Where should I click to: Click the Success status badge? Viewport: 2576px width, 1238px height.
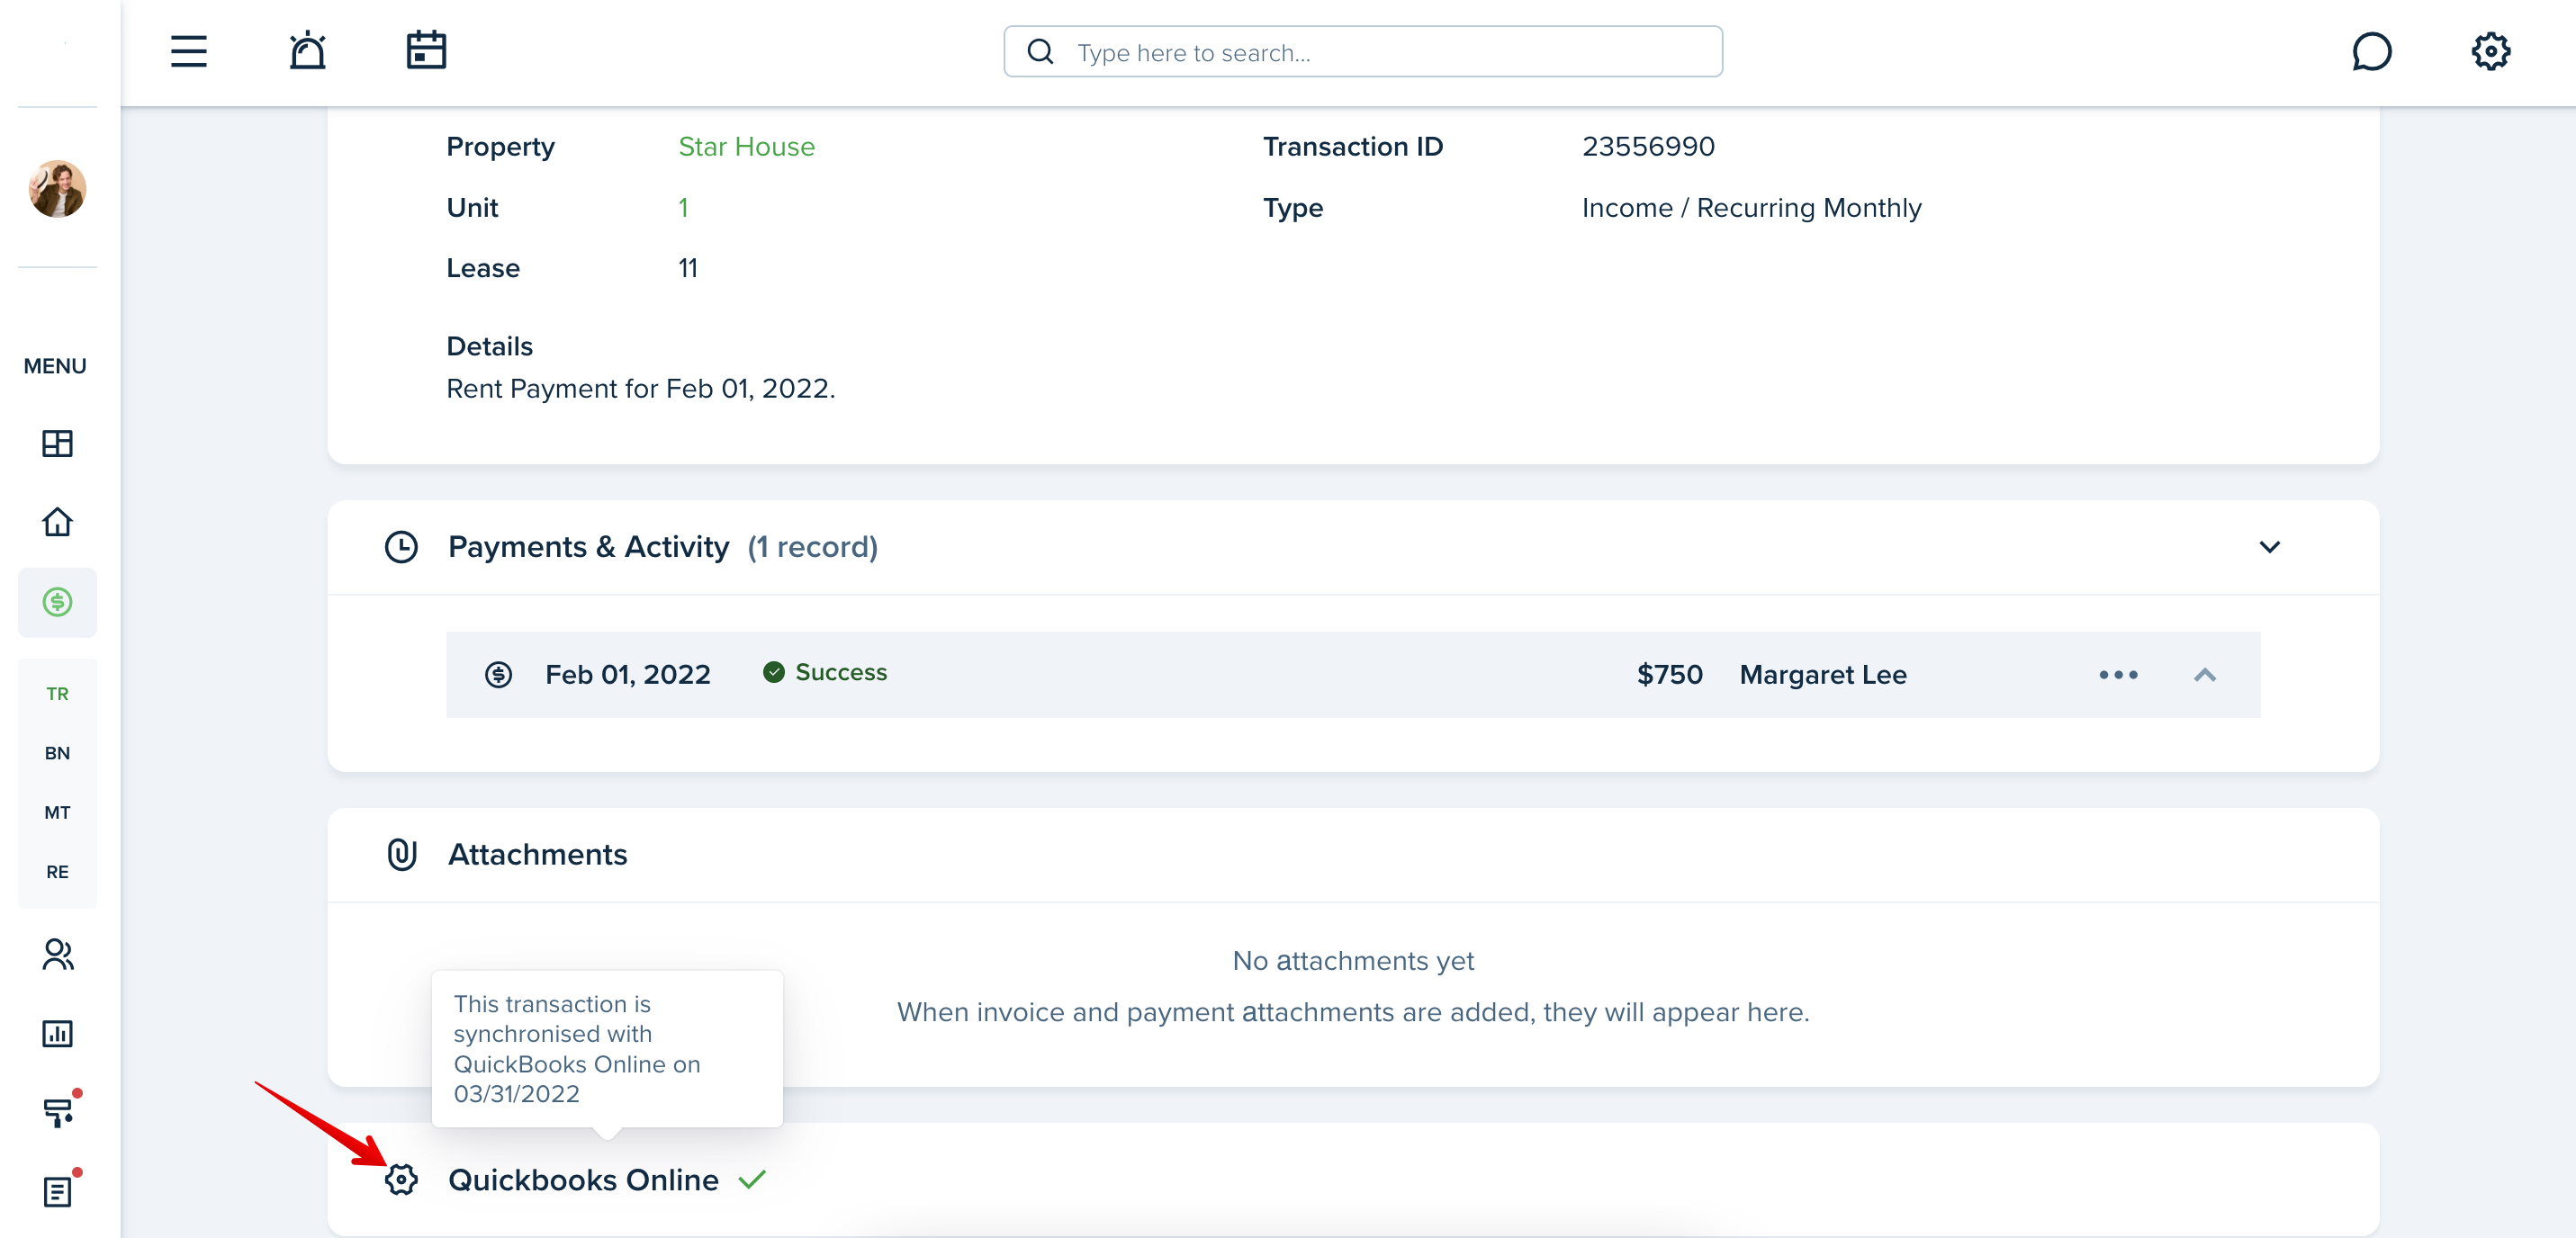pos(825,672)
